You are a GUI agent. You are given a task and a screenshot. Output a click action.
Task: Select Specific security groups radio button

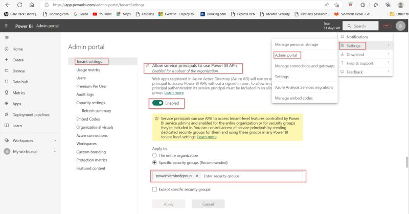[x=154, y=162]
